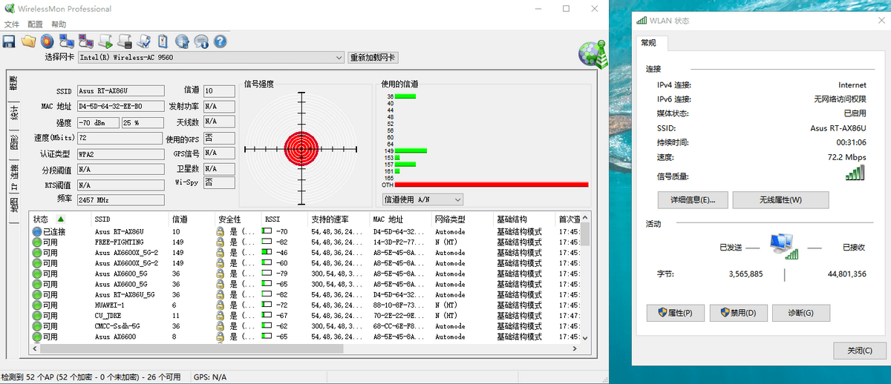
Task: Click the blue connected status icon for Asus RT-AX86U
Action: 37,232
